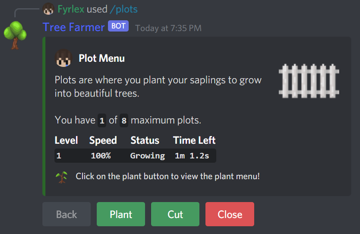Viewport: 360px width, 234px height.
Task: Click the Status column header
Action: (145, 140)
